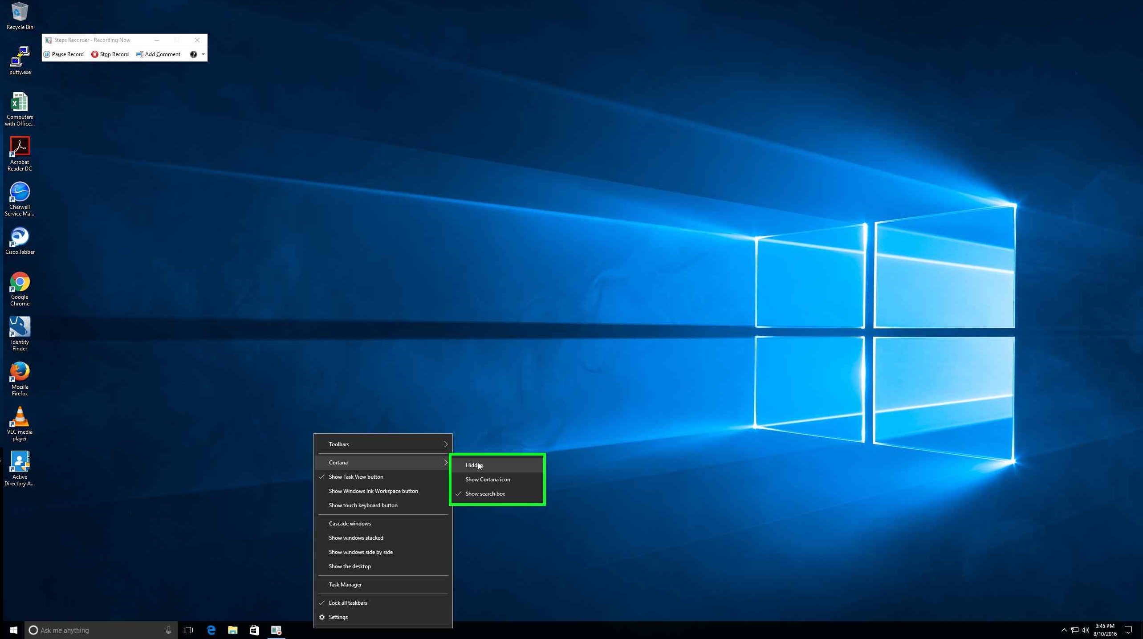
Task: Toggle Hide Cortana search option
Action: click(474, 465)
